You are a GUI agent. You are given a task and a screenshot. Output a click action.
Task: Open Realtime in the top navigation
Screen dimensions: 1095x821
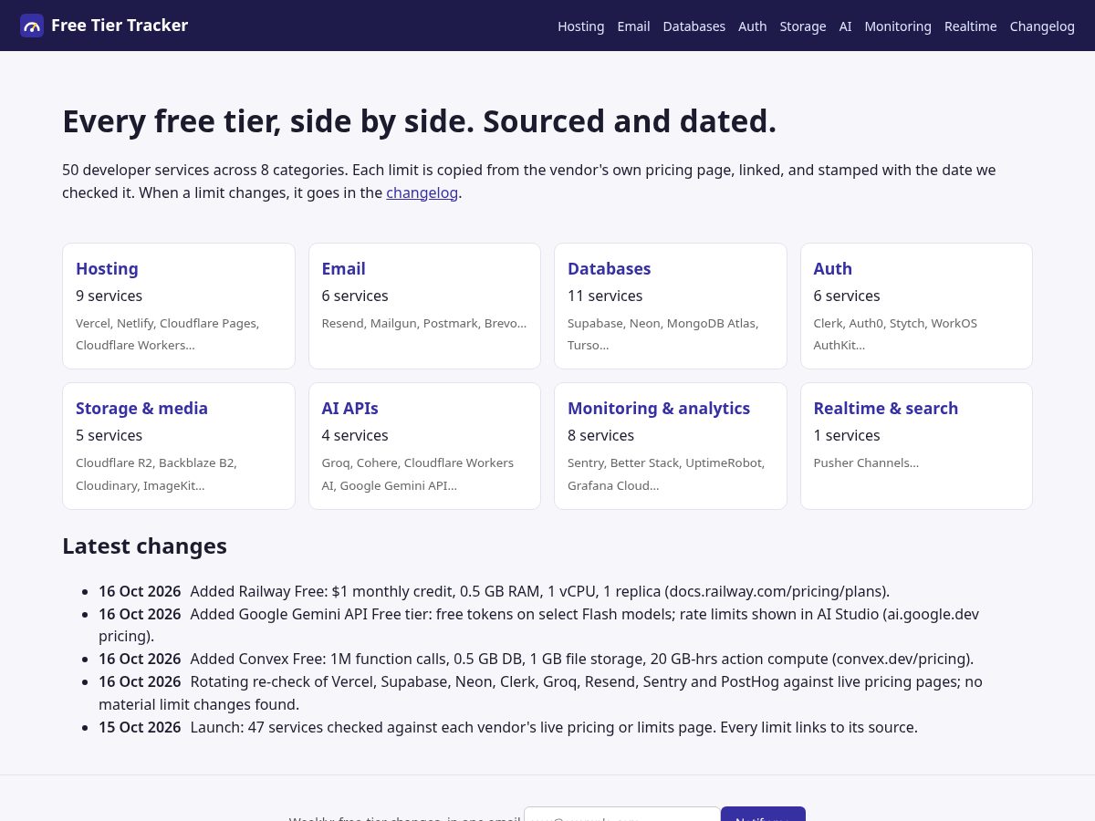coord(971,26)
